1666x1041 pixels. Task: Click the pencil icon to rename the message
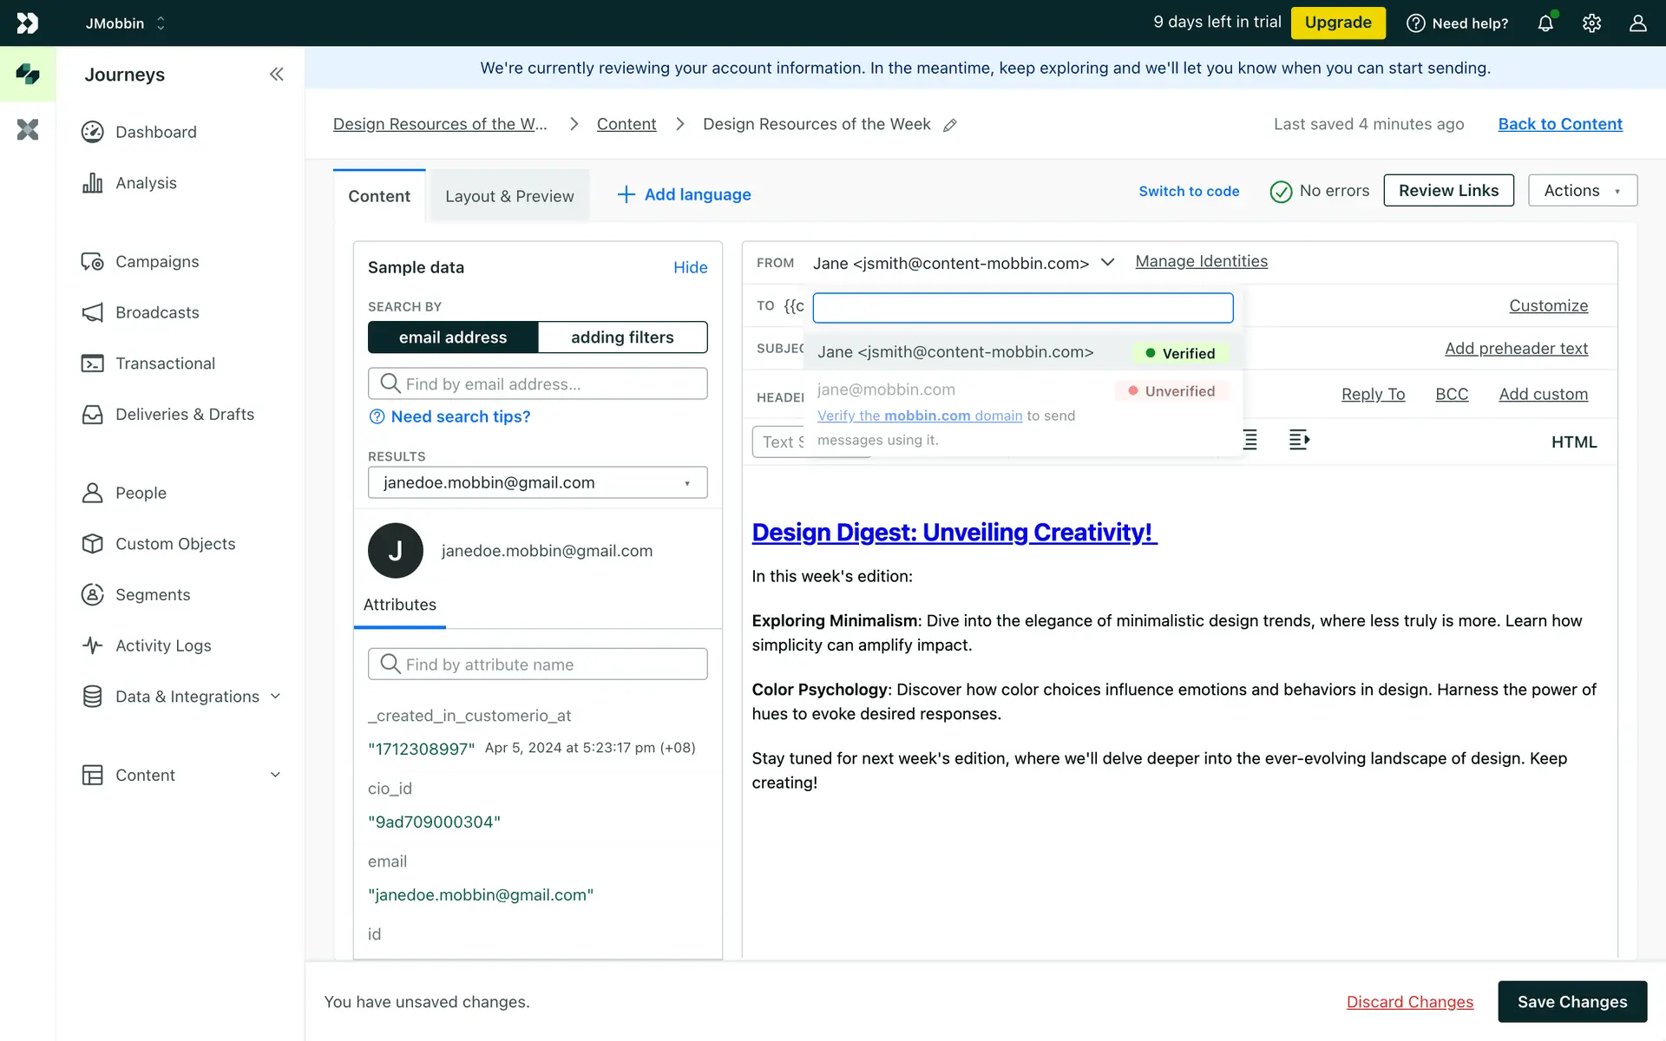coord(950,125)
